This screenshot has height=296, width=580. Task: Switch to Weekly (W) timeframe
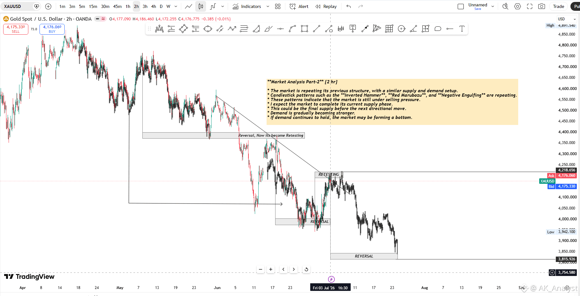168,6
